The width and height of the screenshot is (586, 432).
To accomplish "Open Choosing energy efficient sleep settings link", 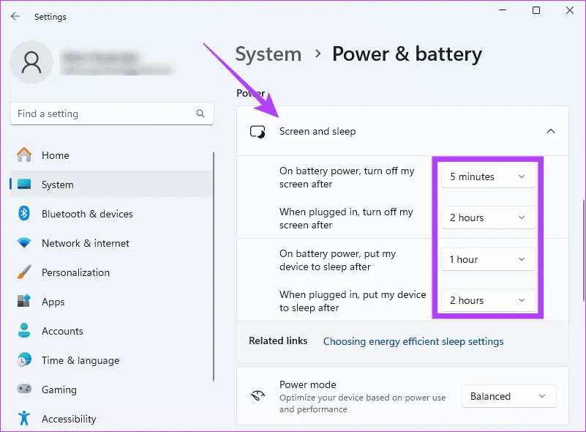I will 413,341.
